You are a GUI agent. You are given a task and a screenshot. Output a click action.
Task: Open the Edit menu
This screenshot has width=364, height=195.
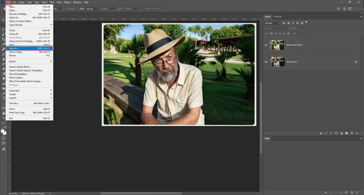14,2
